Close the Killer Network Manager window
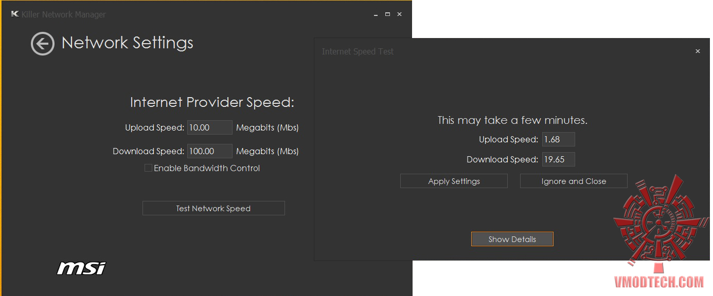 [x=400, y=14]
